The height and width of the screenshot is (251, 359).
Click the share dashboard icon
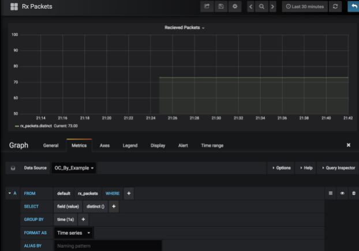click(207, 6)
